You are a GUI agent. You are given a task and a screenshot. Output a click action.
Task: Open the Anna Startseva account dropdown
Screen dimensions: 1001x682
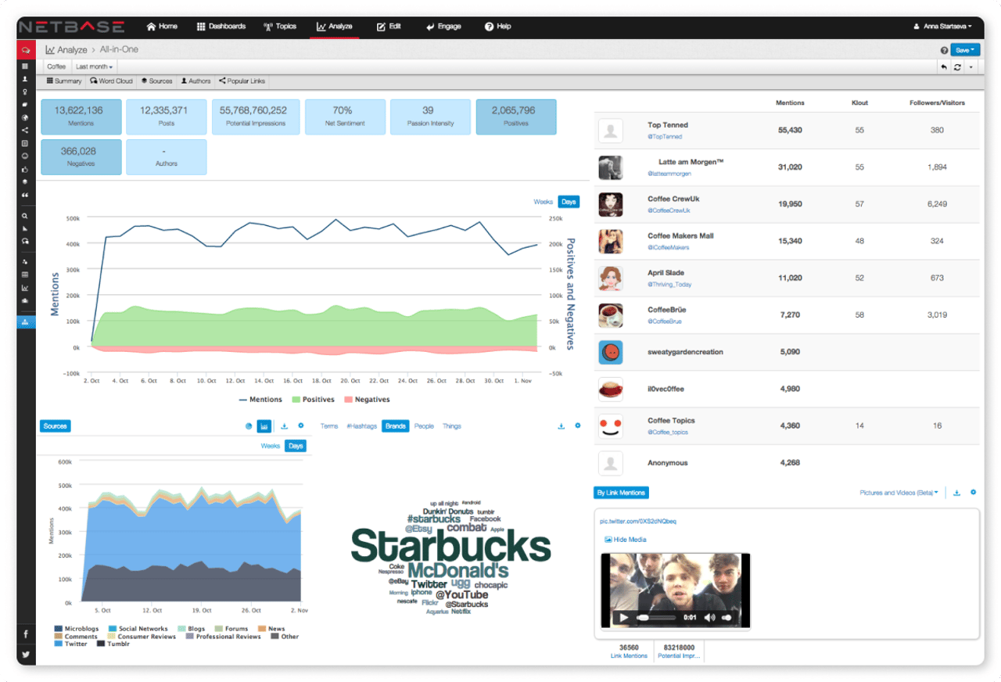[943, 26]
